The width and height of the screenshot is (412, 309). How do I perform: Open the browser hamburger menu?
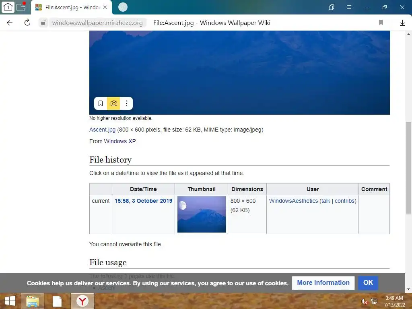point(349,7)
